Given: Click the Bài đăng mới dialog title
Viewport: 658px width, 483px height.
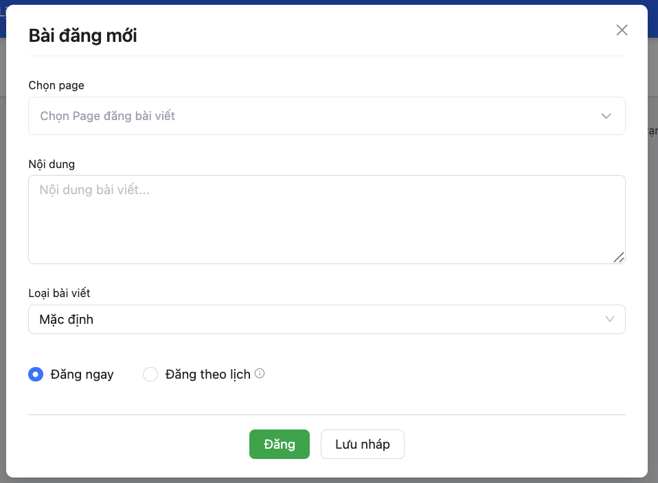Looking at the screenshot, I should pos(82,36).
